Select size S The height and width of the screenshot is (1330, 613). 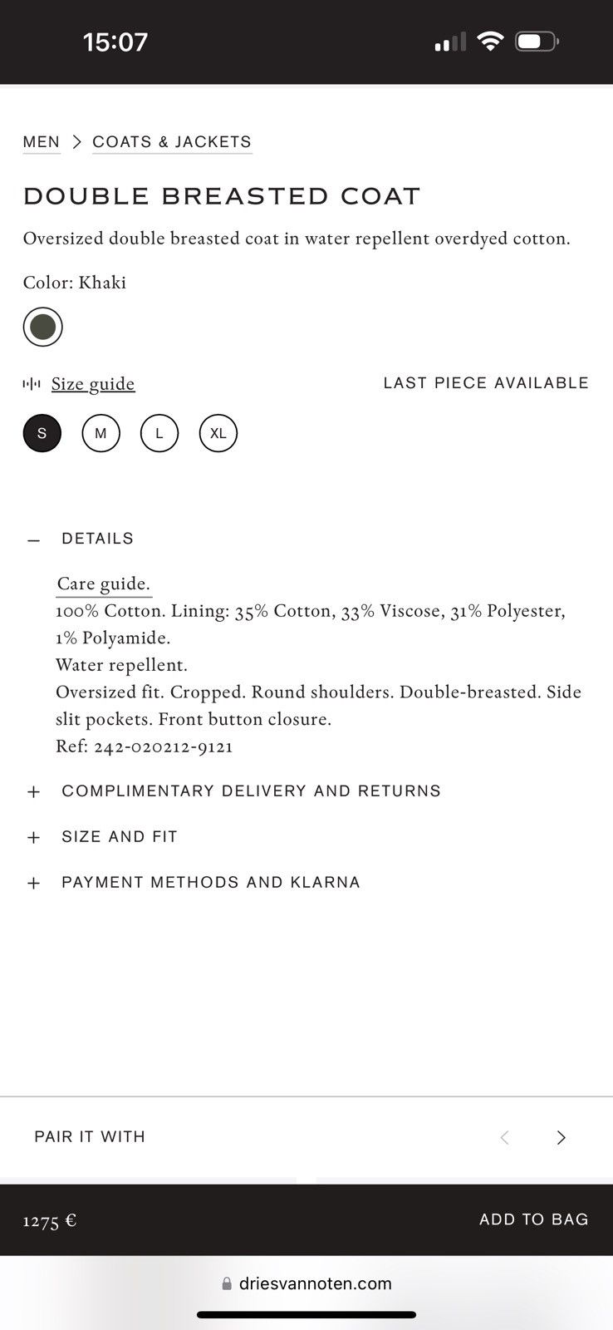point(42,433)
